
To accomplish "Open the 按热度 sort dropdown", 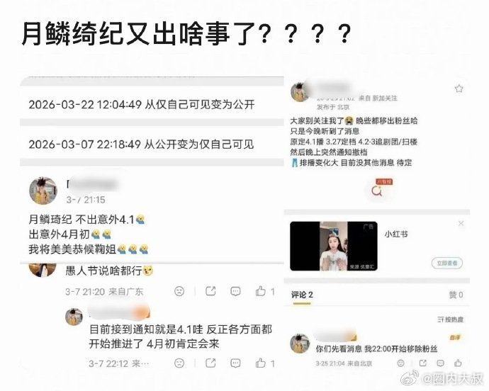I will point(450,319).
